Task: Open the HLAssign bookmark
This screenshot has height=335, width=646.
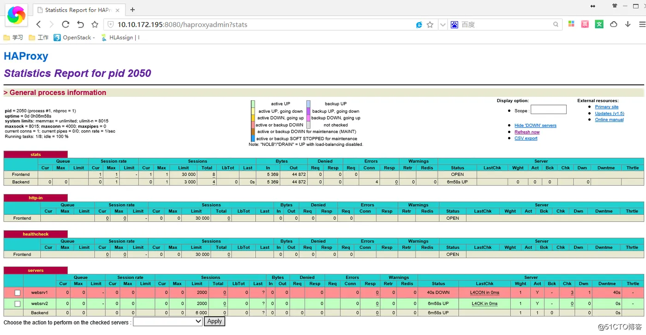Action: [x=120, y=38]
